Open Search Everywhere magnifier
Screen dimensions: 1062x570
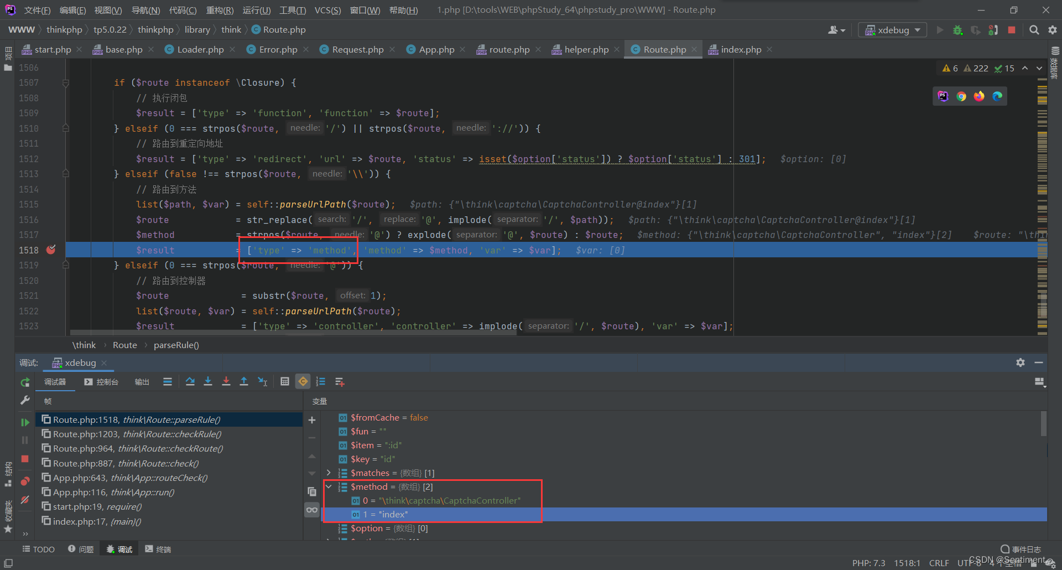(x=1034, y=30)
